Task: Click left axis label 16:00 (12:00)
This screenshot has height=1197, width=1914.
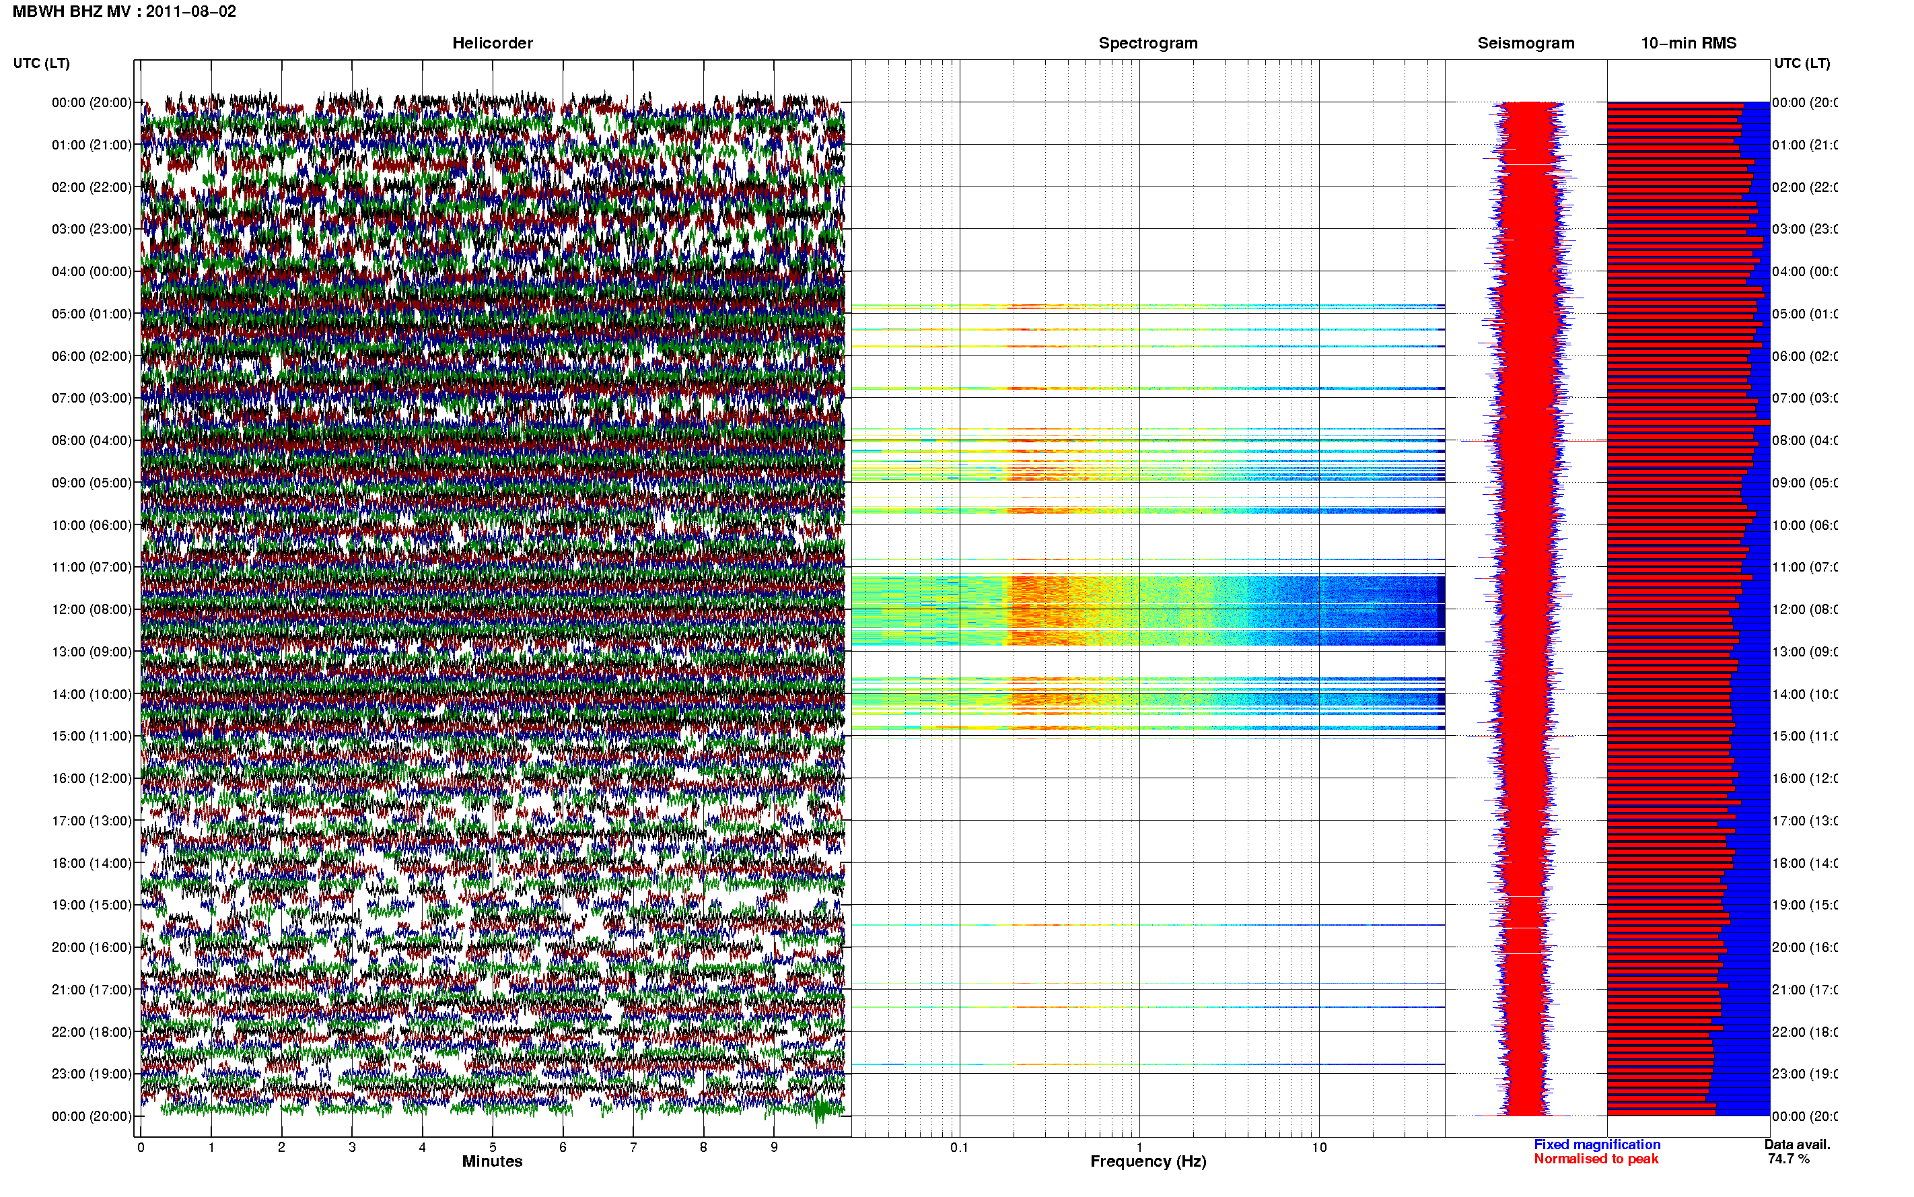Action: tap(92, 778)
